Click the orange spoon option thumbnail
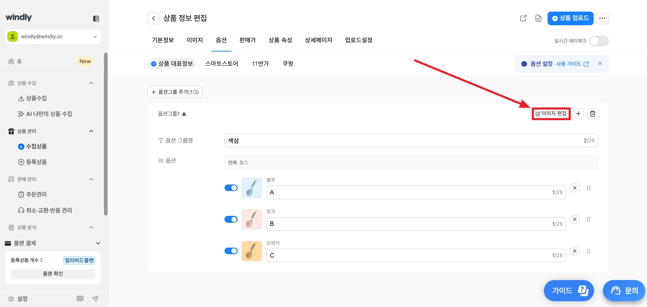The height and width of the screenshot is (307, 647). [252, 251]
